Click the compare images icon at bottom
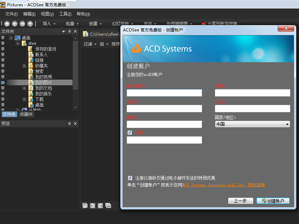The height and width of the screenshot is (224, 299). point(108,205)
